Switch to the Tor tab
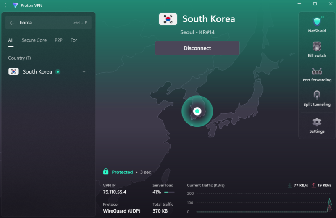 tap(74, 40)
